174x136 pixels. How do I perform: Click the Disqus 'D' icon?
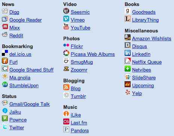pyautogui.click(x=128, y=45)
